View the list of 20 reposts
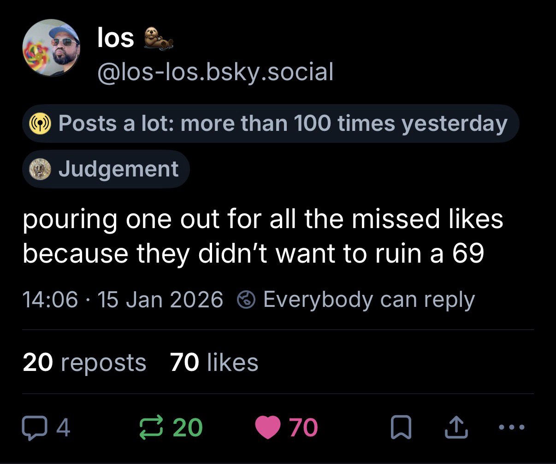 pos(84,362)
